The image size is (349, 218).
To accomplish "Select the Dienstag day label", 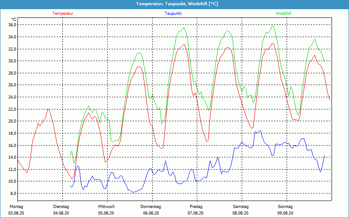I will point(61,207).
